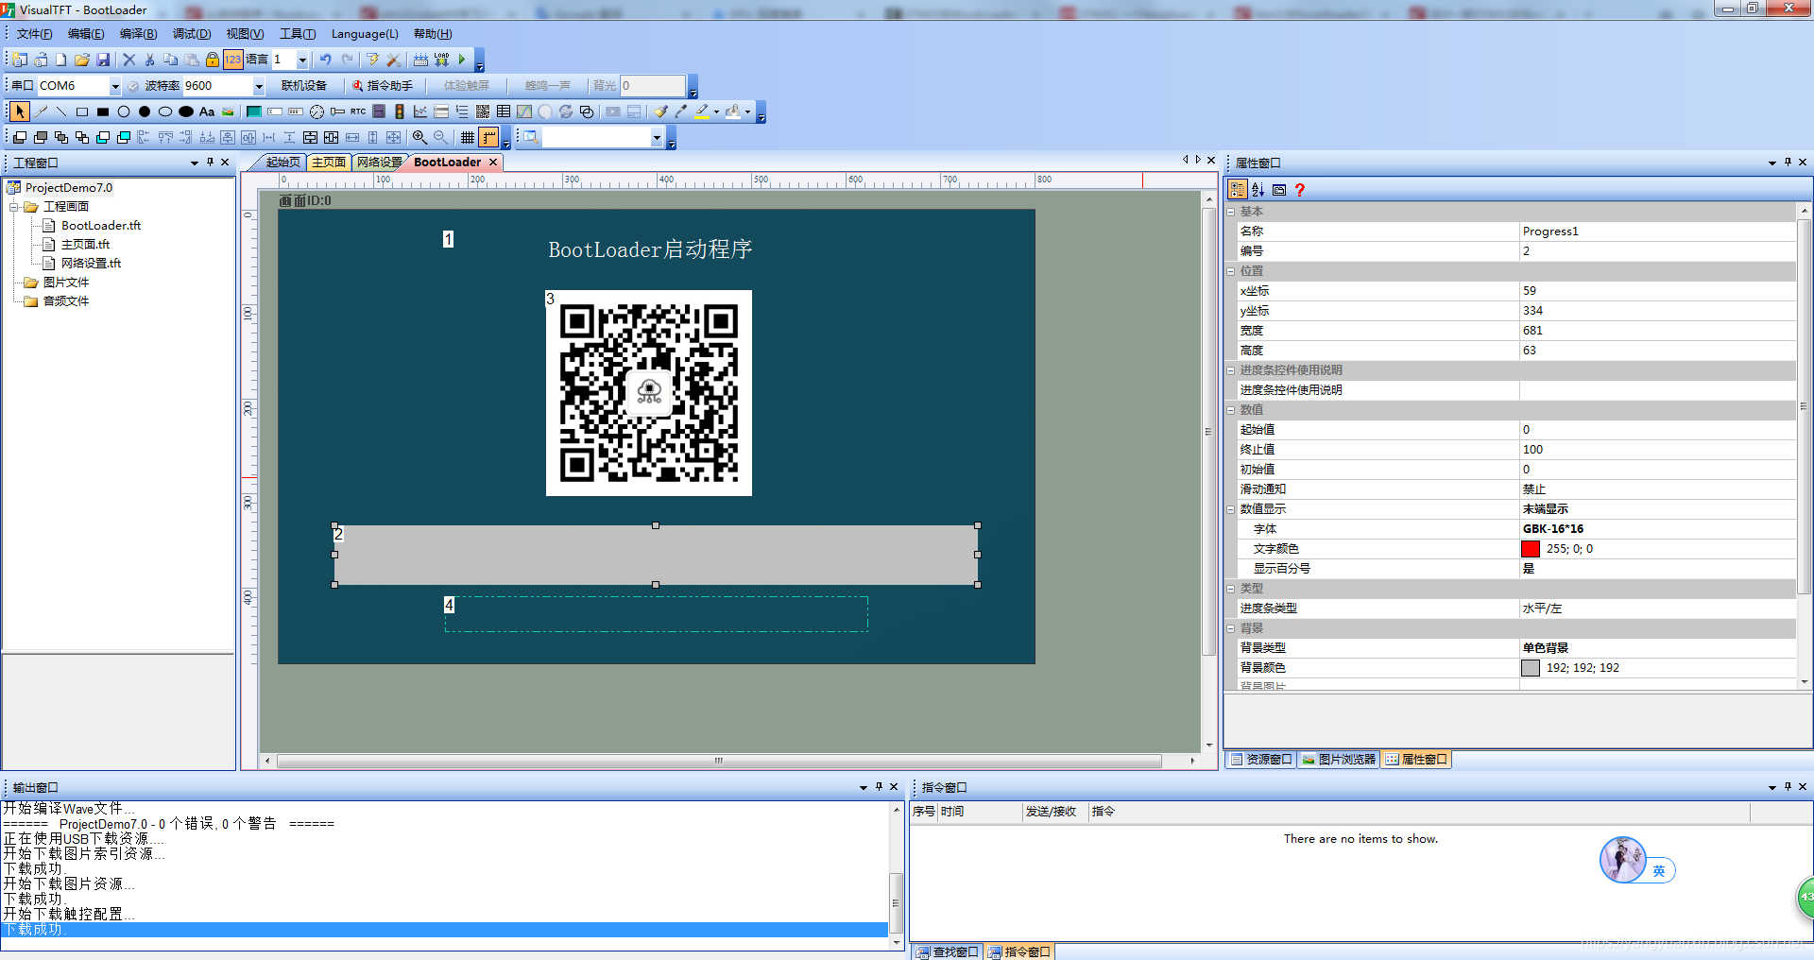1814x960 pixels.
Task: Sort properties alphabetically in property window
Action: pos(1258,190)
